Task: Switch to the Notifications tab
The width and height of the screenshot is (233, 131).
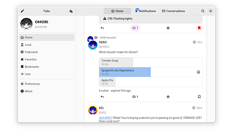Action: [x=145, y=11]
